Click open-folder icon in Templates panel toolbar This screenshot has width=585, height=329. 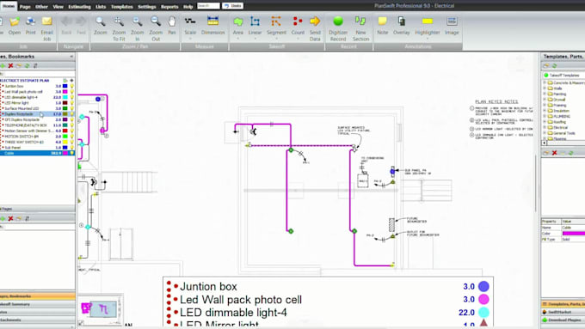[546, 65]
